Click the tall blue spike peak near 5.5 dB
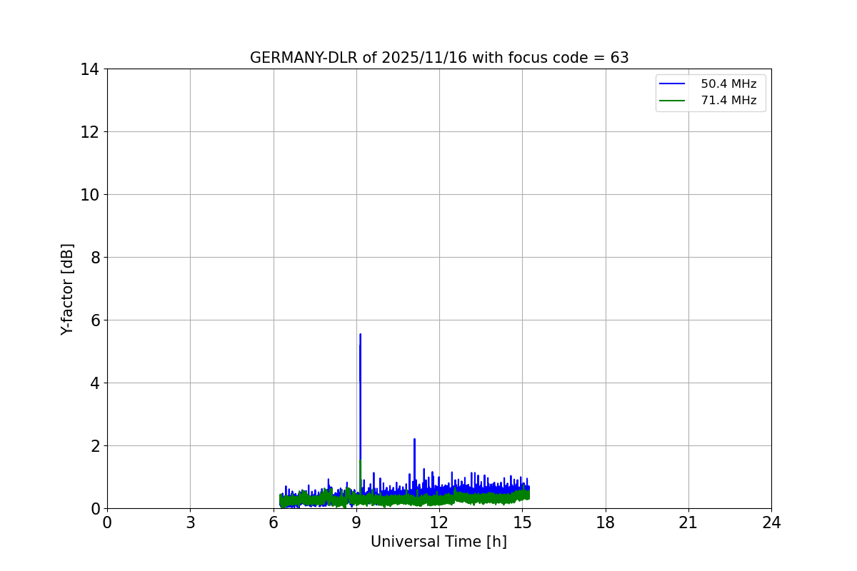This screenshot has width=857, height=571. (x=360, y=334)
